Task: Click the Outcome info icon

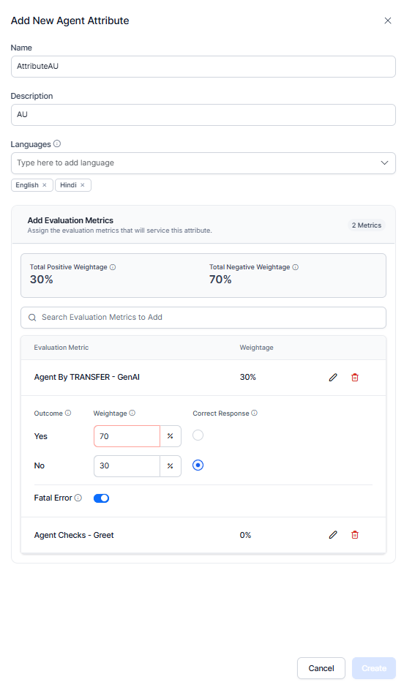Action: 68,413
